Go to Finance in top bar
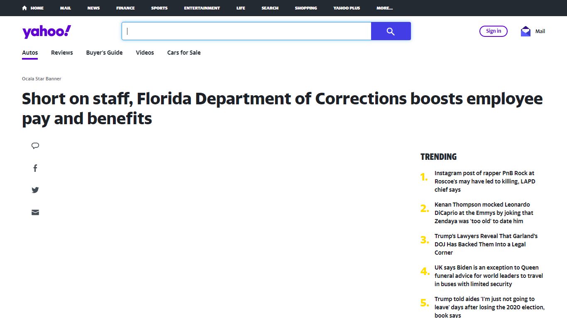The width and height of the screenshot is (567, 318). click(x=125, y=8)
